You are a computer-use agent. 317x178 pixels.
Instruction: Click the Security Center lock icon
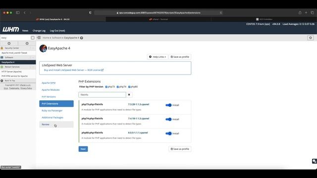click(x=2, y=48)
